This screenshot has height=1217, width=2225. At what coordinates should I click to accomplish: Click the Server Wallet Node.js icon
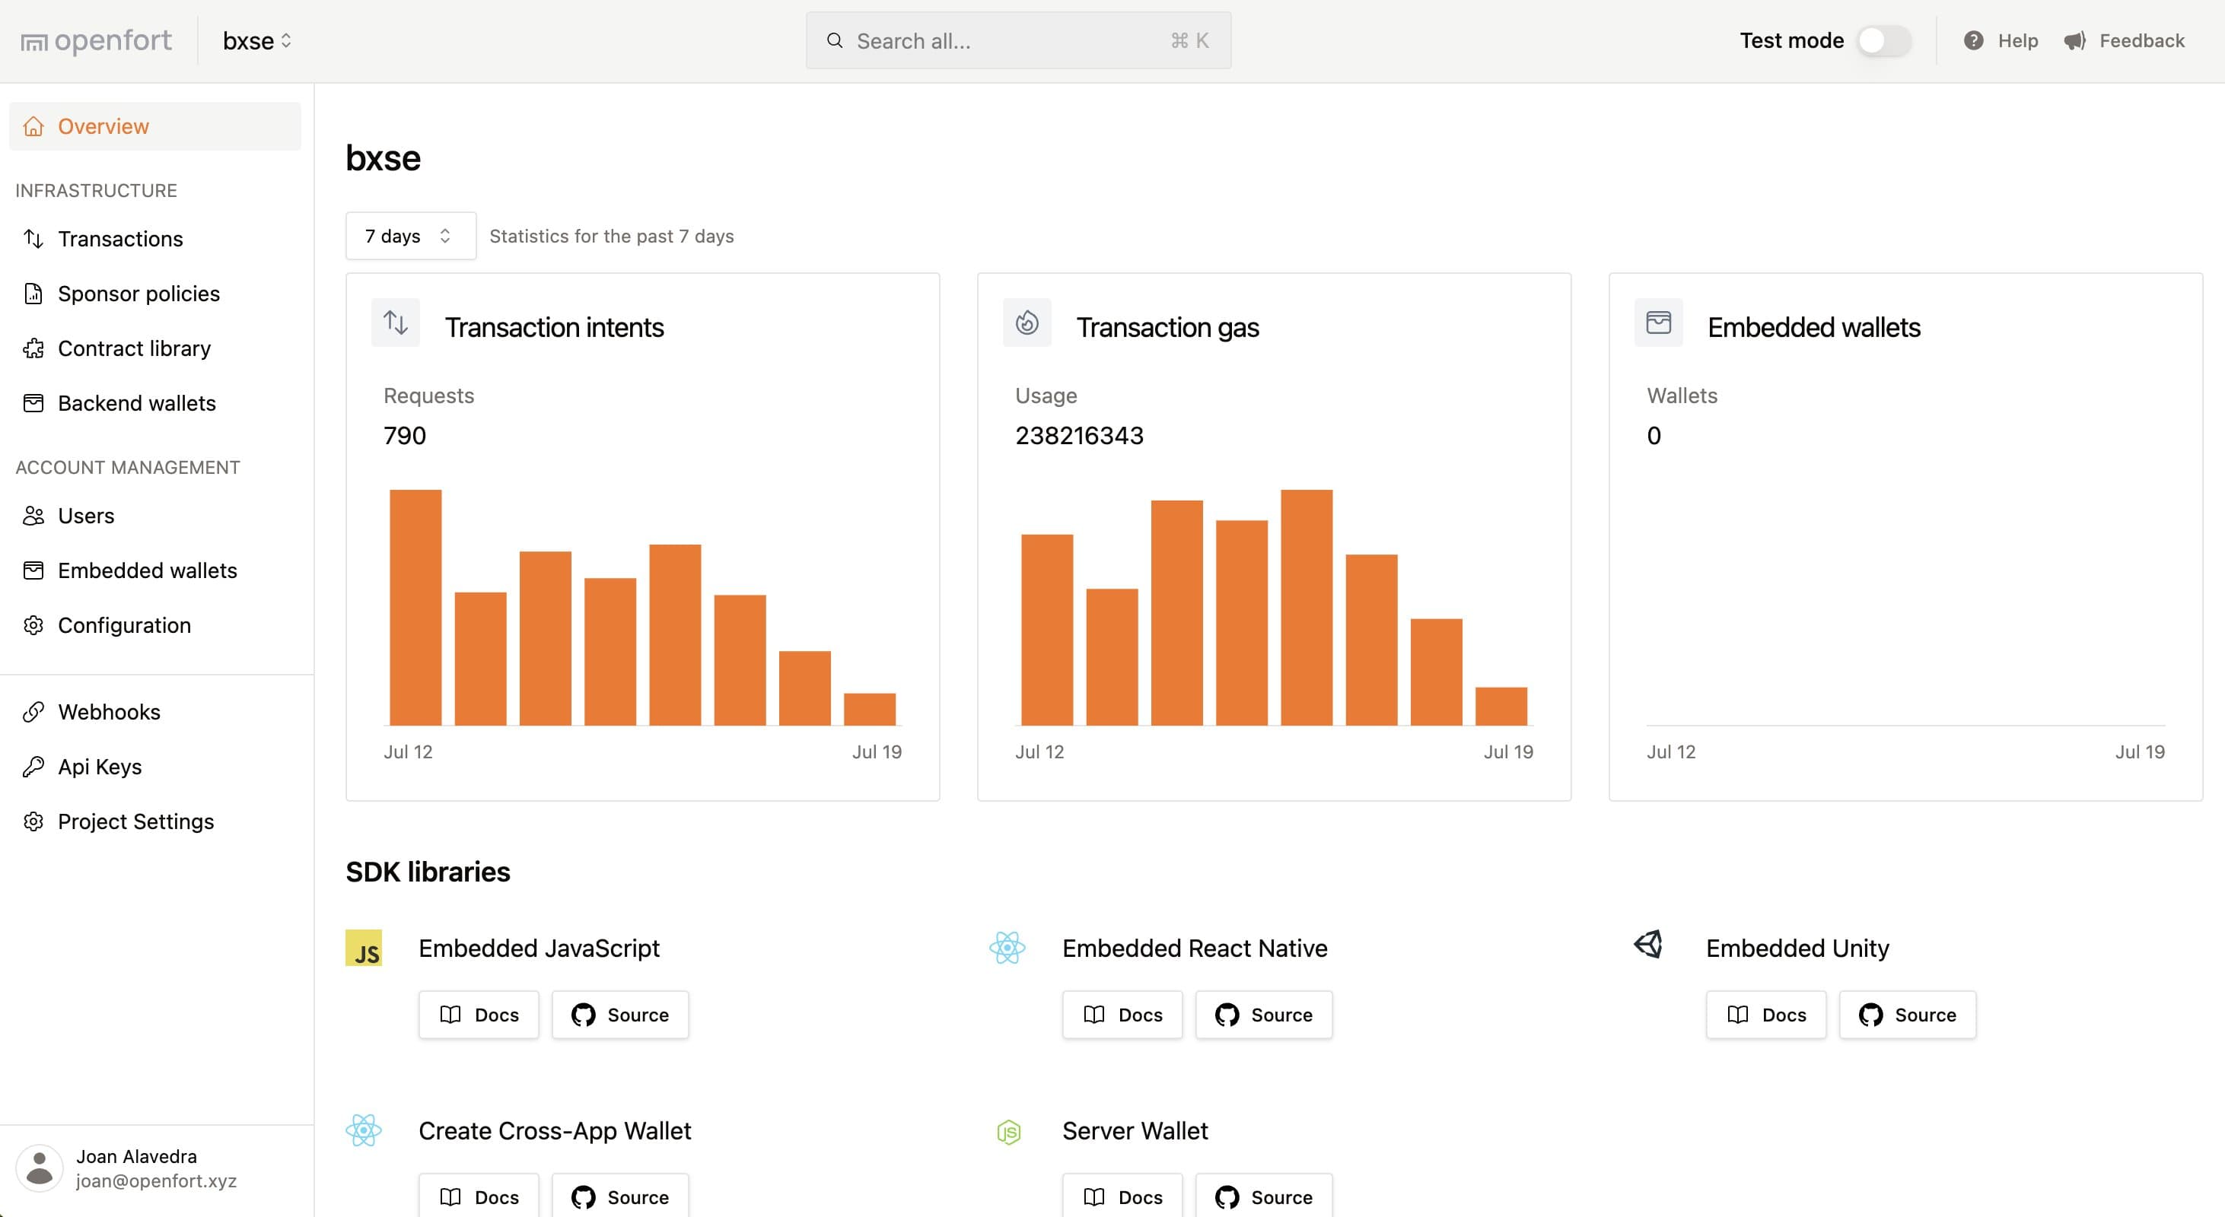click(x=1009, y=1132)
